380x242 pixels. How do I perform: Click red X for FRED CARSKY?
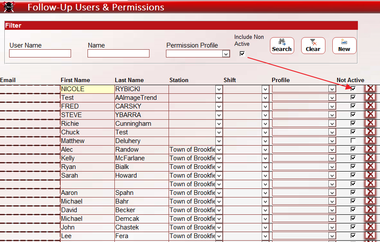pyautogui.click(x=370, y=106)
